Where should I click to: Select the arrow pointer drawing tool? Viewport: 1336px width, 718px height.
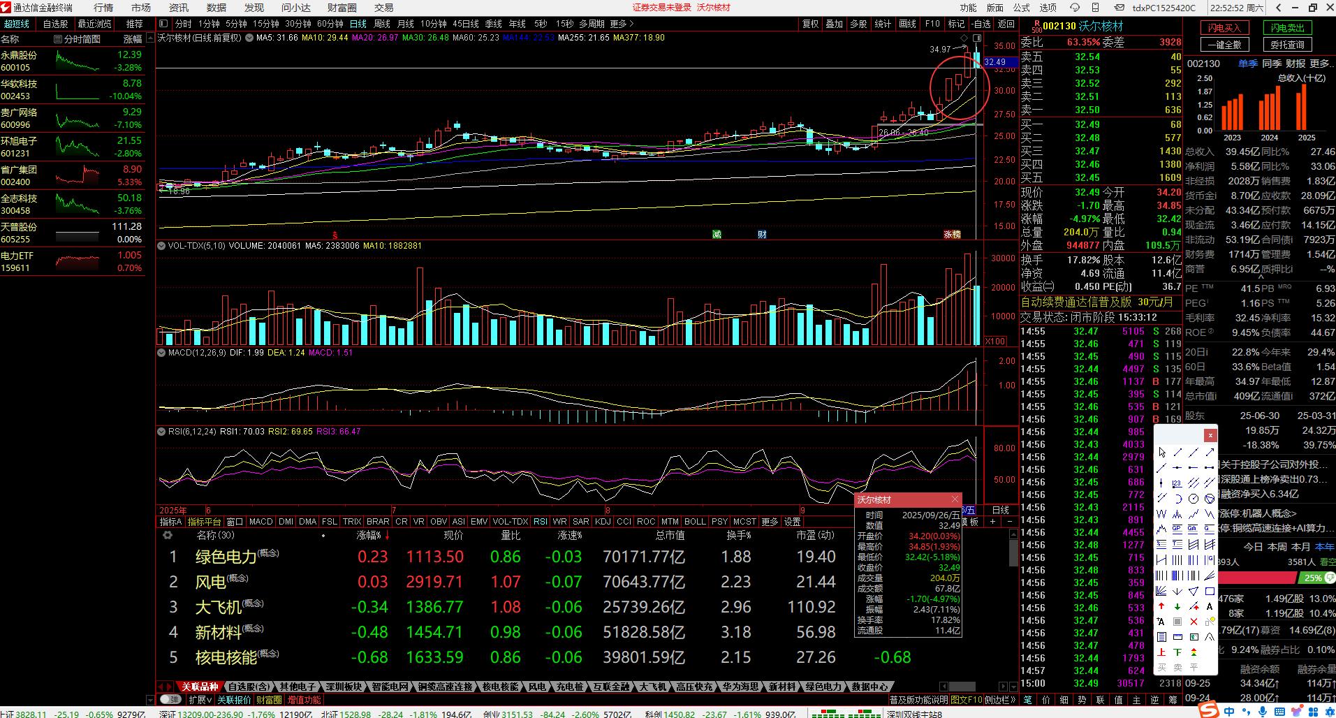(1161, 453)
